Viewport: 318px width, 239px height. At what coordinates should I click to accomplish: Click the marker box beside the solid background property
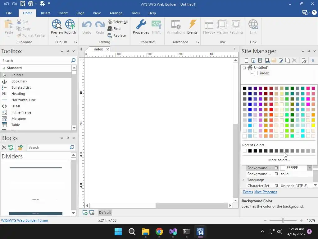(276, 174)
